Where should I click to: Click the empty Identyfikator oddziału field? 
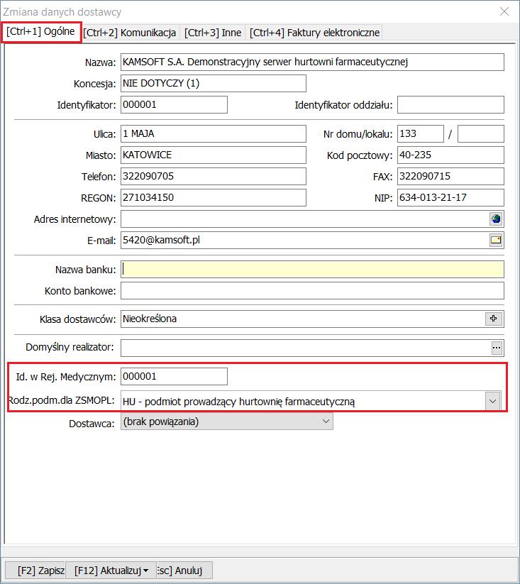(450, 104)
